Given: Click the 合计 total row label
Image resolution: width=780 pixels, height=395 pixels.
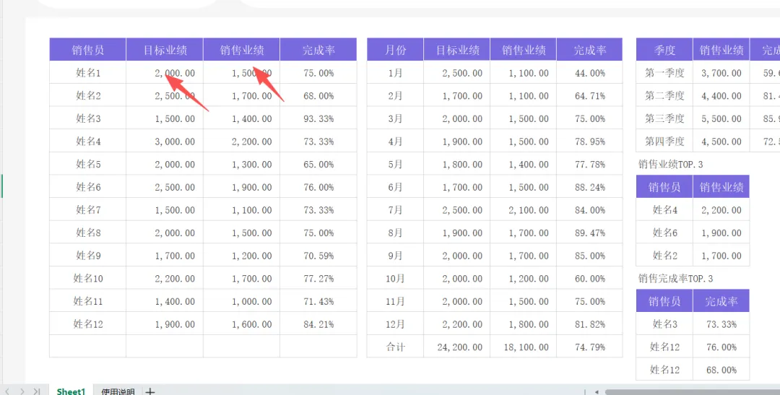Looking at the screenshot, I should pos(396,347).
